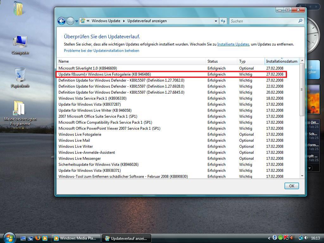Click Updateverlauf anzeigen breadcrumb
This screenshot has width=324, height=243.
tap(147, 21)
